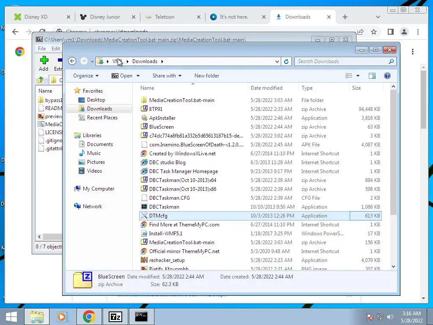433x325 pixels.
Task: Open Chrome tab search chevron
Action: pyautogui.click(x=378, y=17)
